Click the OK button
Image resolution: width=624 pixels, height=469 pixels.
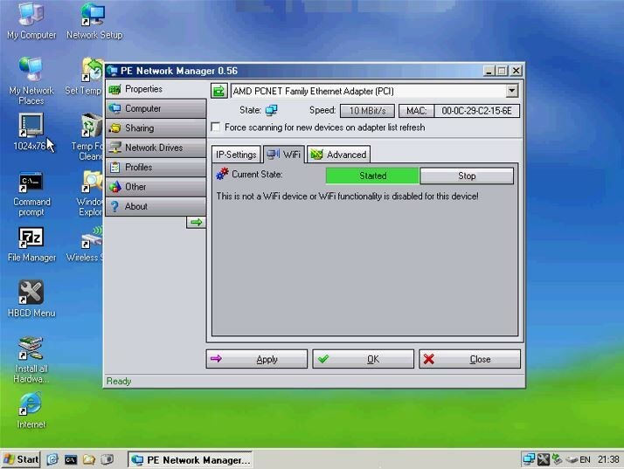tap(363, 359)
